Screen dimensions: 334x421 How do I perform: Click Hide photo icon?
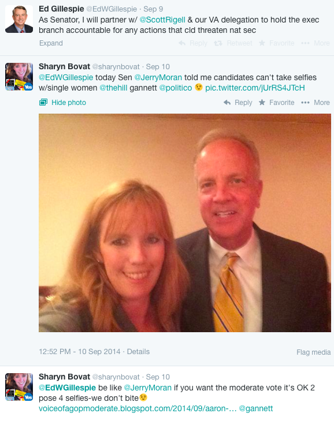coord(43,102)
